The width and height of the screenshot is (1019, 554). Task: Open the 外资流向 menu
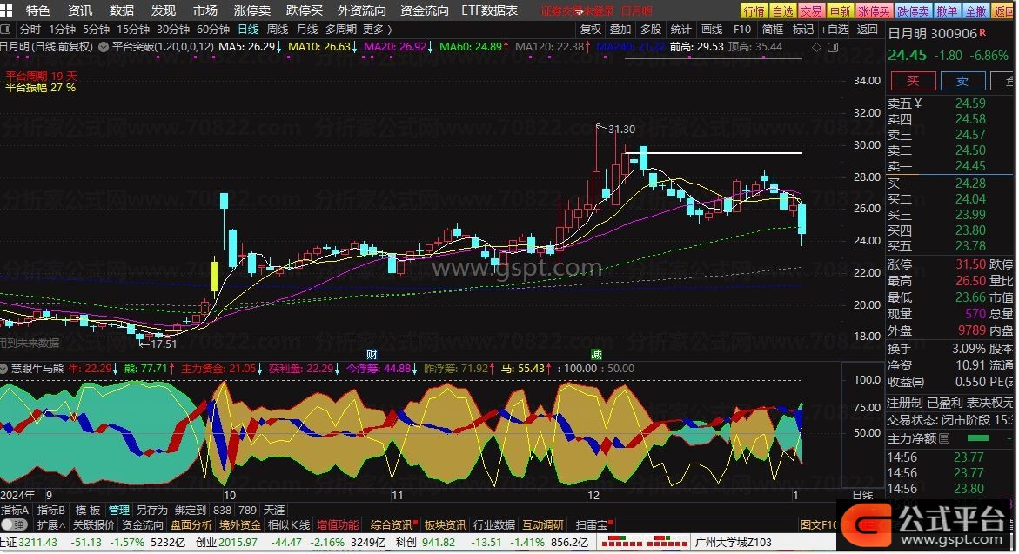pyautogui.click(x=361, y=10)
